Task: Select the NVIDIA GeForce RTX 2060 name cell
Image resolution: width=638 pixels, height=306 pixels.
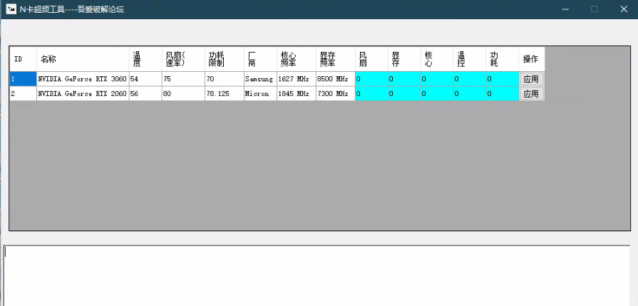Action: [x=83, y=94]
